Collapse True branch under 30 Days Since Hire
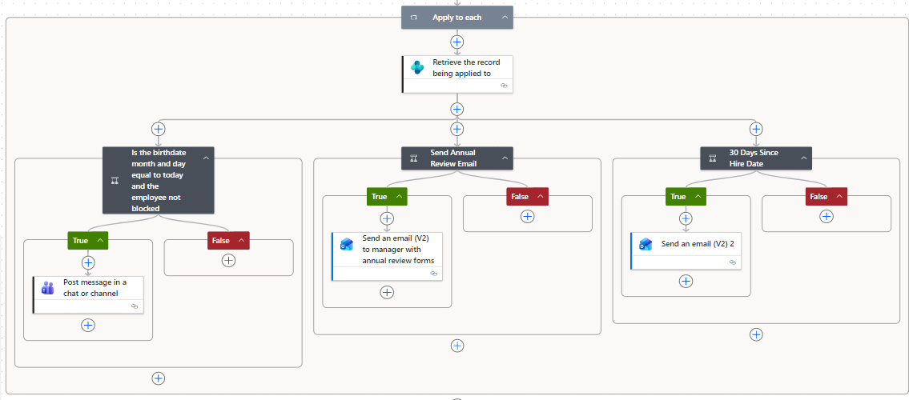The width and height of the screenshot is (909, 400). click(698, 197)
